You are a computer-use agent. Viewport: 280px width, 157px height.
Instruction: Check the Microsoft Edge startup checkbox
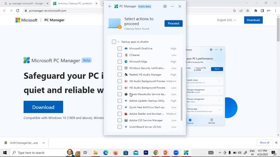[x=119, y=61]
